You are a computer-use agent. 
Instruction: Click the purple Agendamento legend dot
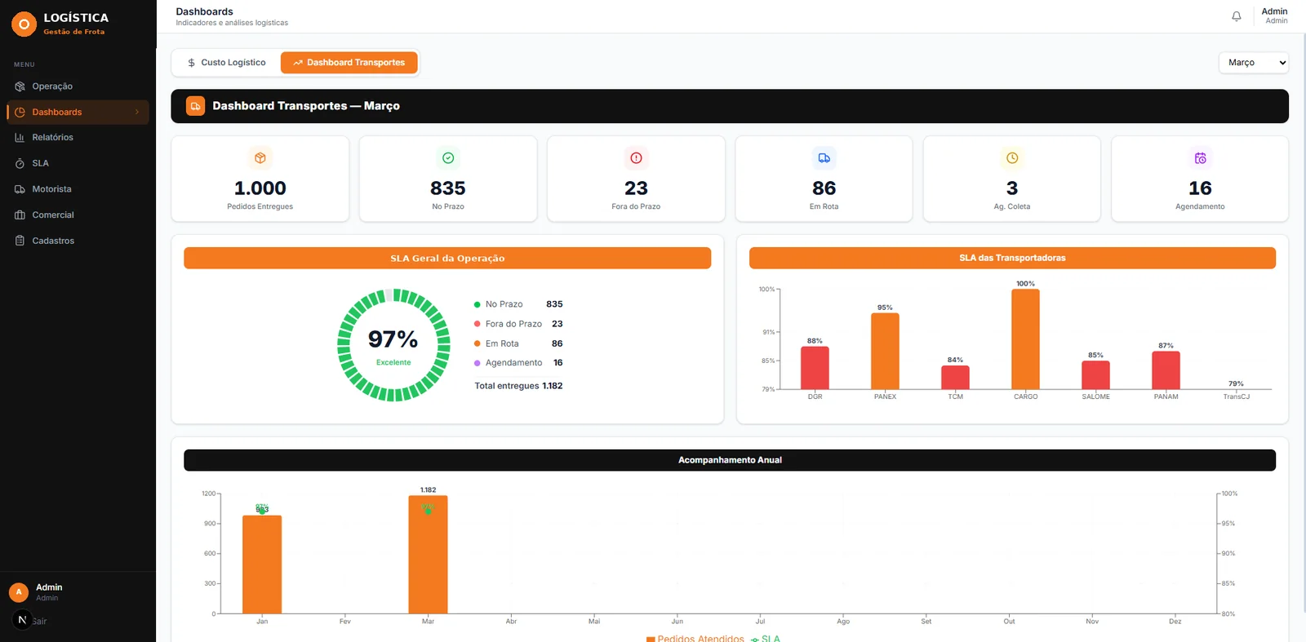(478, 363)
